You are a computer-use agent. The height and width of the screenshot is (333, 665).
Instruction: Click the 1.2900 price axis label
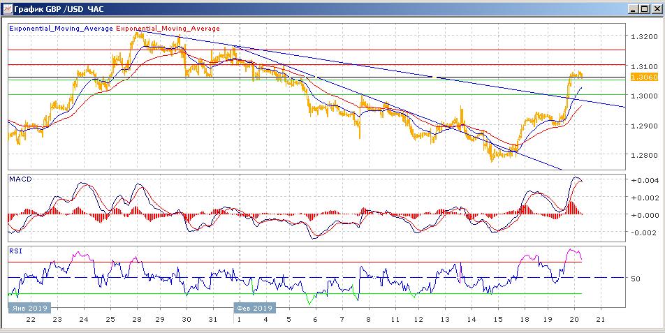point(644,126)
